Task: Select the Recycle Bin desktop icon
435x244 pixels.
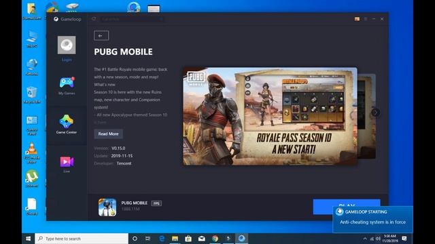Action: (x=32, y=95)
